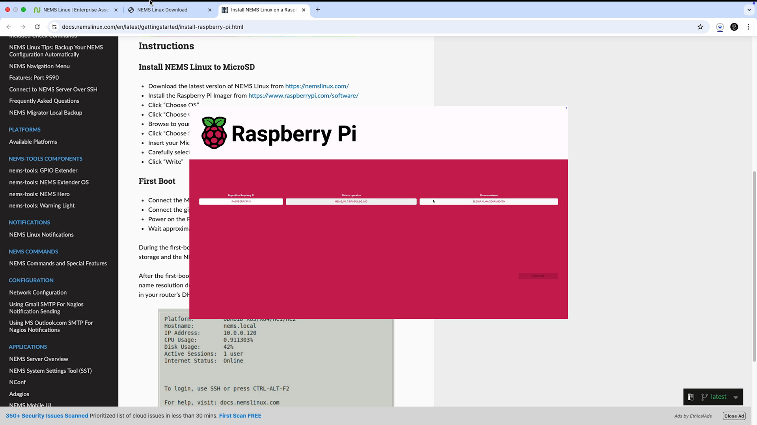This screenshot has width=757, height=425.
Task: Open the Chrome profile avatar
Action: (734, 27)
